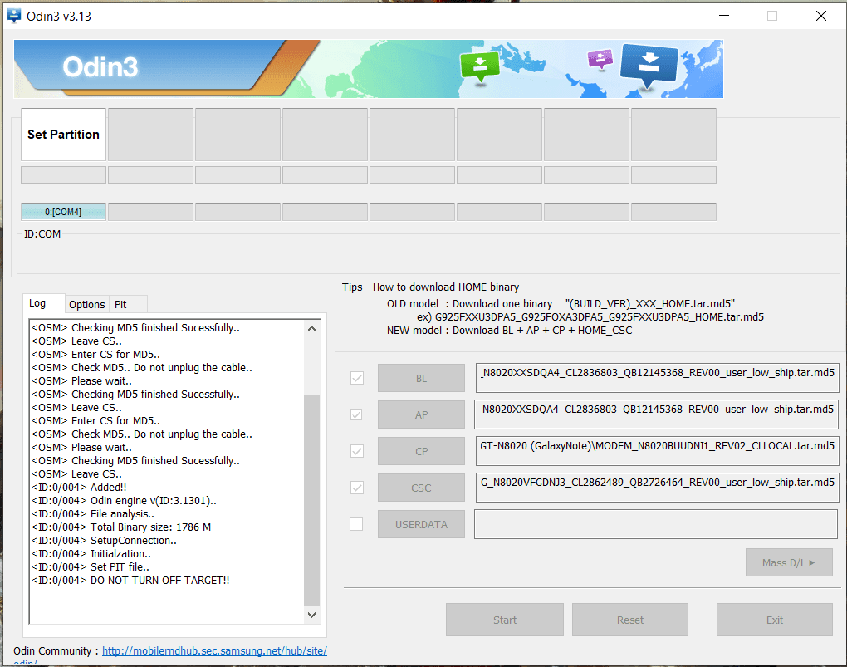Click the CSC file button
Screen dimensions: 847x667
(421, 488)
